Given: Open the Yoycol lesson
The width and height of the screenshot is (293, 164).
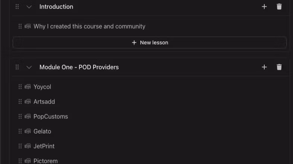Looking at the screenshot, I should [42, 87].
